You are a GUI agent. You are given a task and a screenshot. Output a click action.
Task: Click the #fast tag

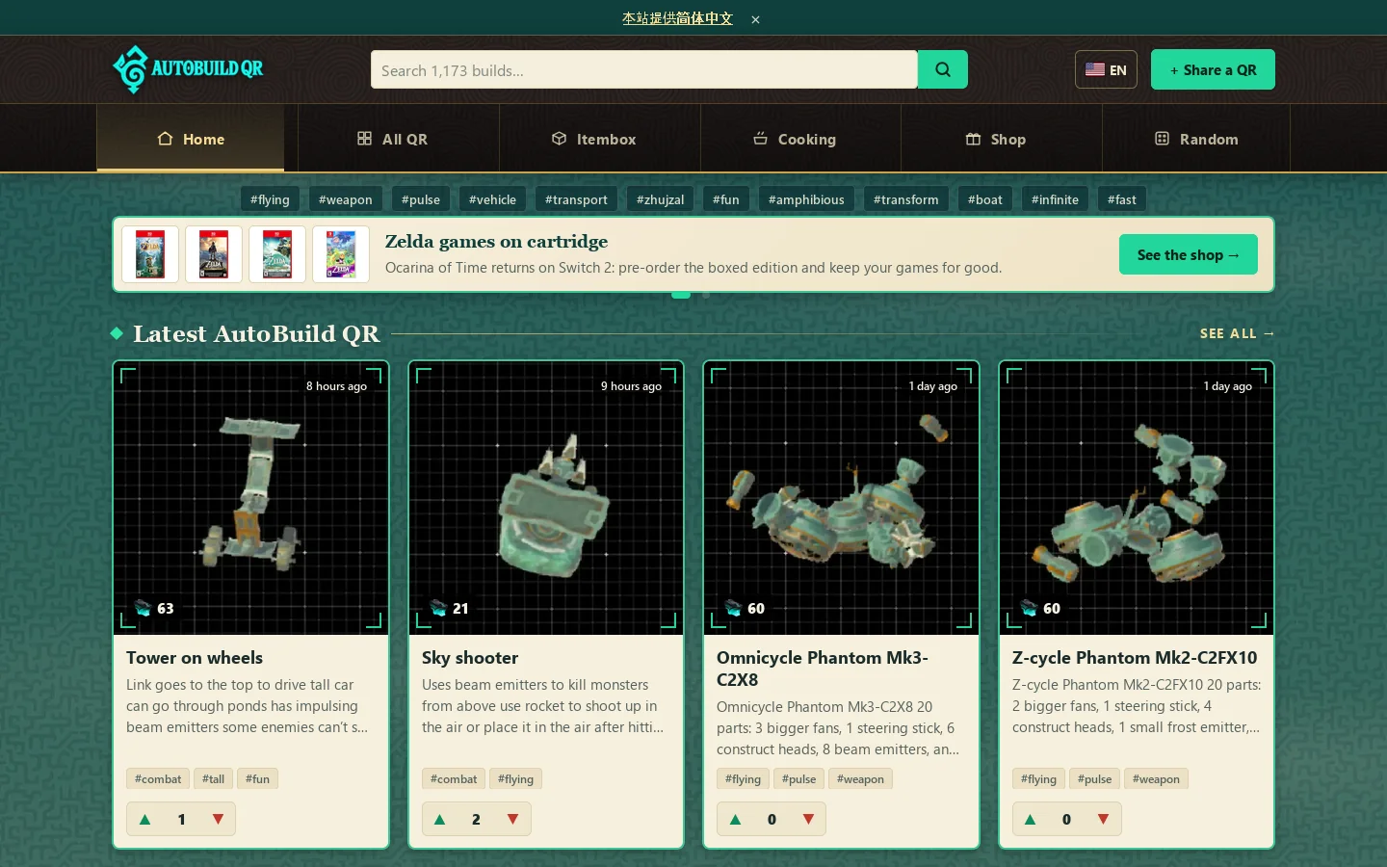tap(1122, 199)
